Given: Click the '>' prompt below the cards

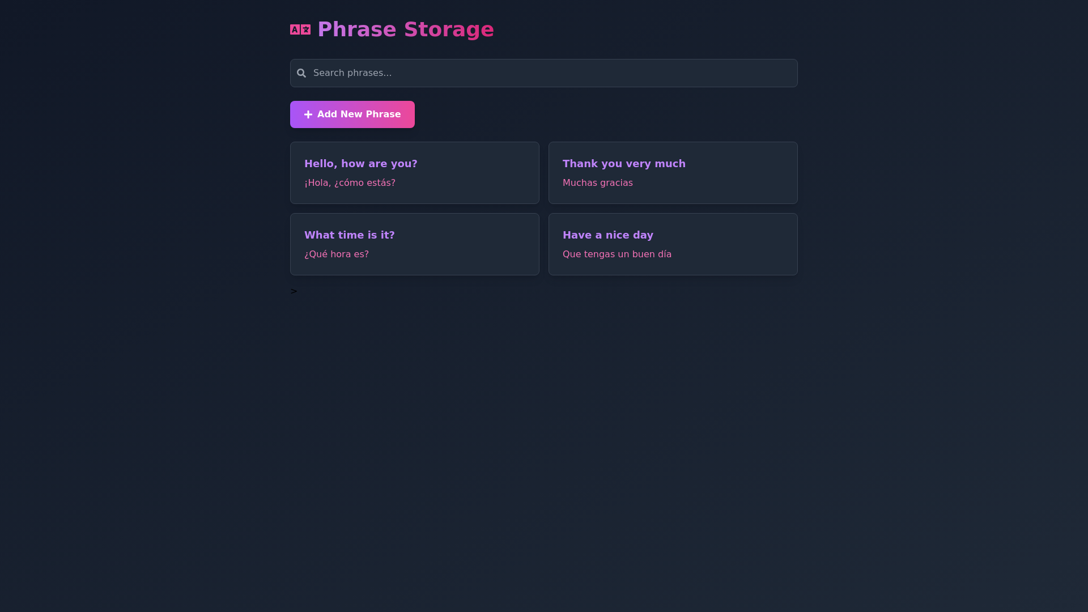Looking at the screenshot, I should point(294,291).
